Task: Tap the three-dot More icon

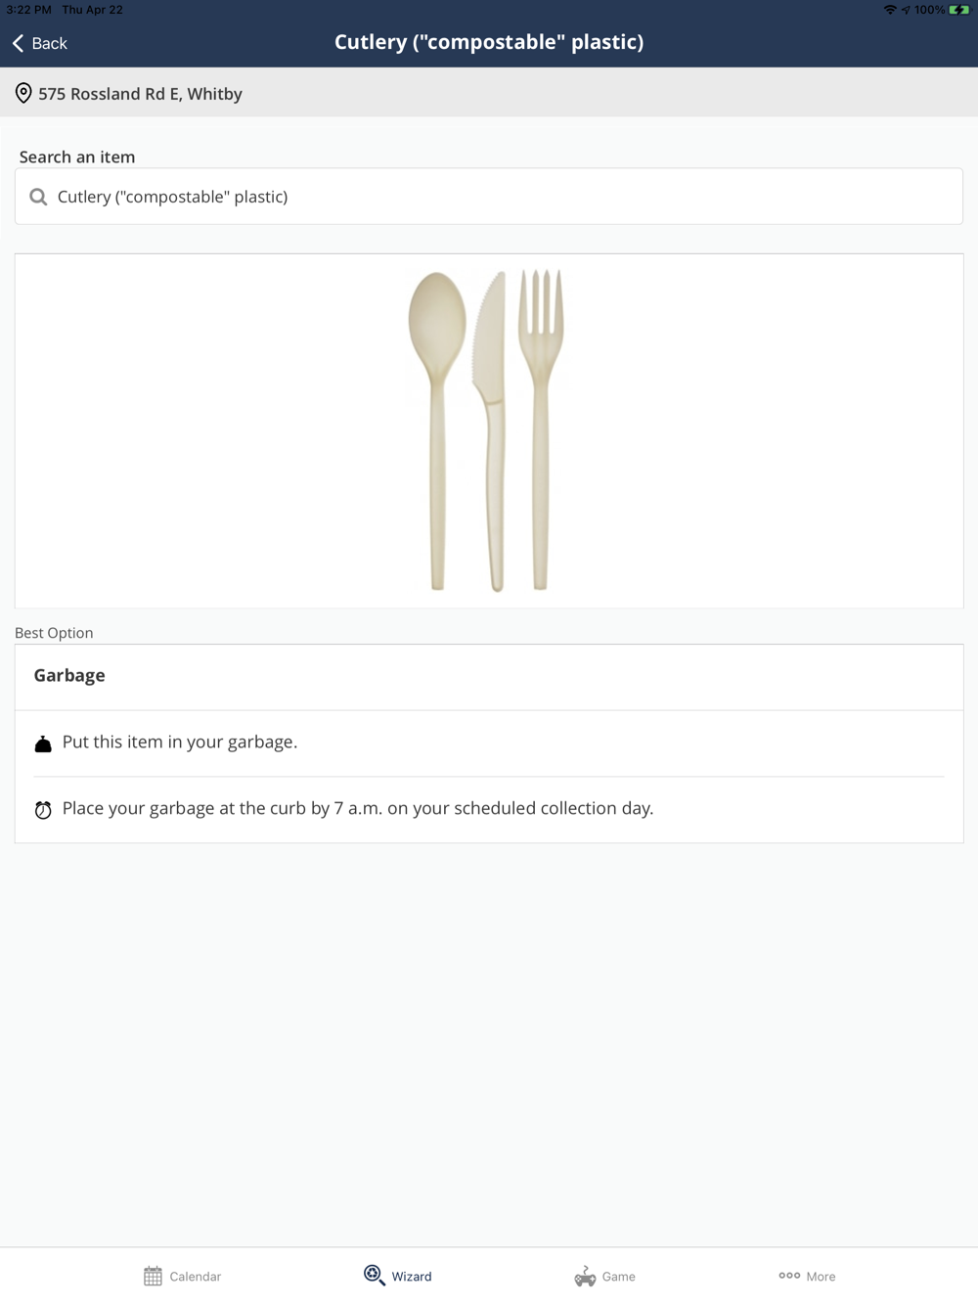Action: 789,1276
